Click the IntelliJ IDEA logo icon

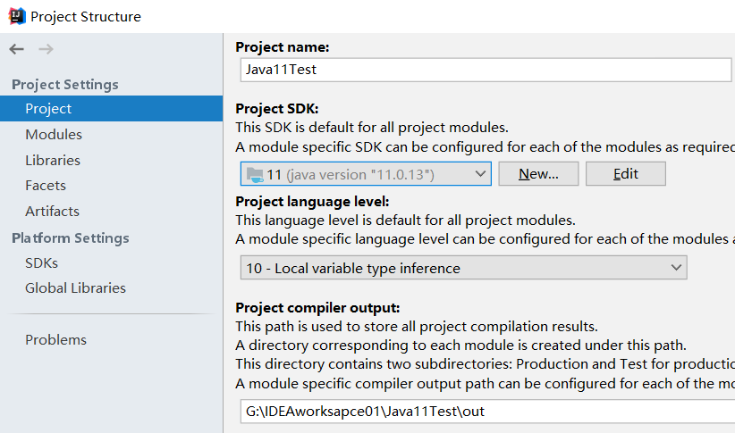coord(16,16)
